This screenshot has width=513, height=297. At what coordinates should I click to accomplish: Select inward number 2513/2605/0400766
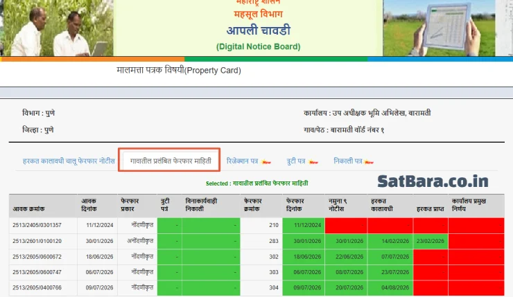[37, 288]
